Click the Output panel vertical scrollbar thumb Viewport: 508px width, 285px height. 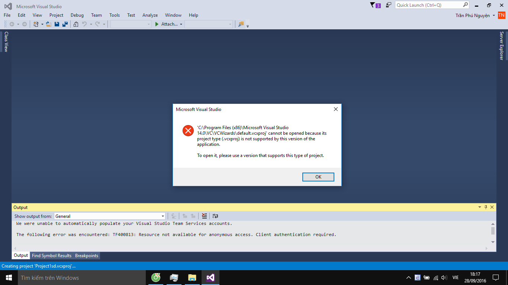[x=493, y=231]
